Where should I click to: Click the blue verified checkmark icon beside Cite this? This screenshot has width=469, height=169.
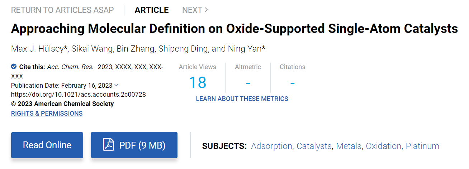pyautogui.click(x=14, y=67)
